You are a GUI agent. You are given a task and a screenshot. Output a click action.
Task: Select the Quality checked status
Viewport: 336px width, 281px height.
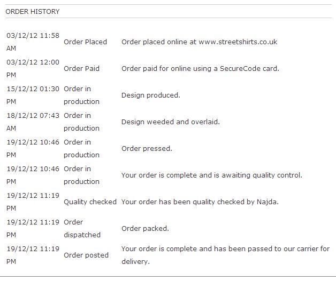point(90,202)
